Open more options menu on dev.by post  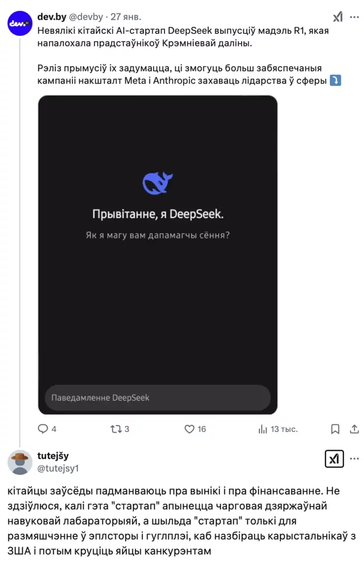pyautogui.click(x=354, y=17)
